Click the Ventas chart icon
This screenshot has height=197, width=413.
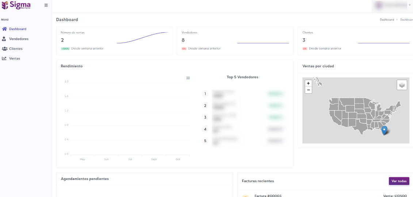click(x=4, y=58)
